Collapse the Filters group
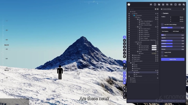Screen dimensions: 188x105 tap(135, 17)
